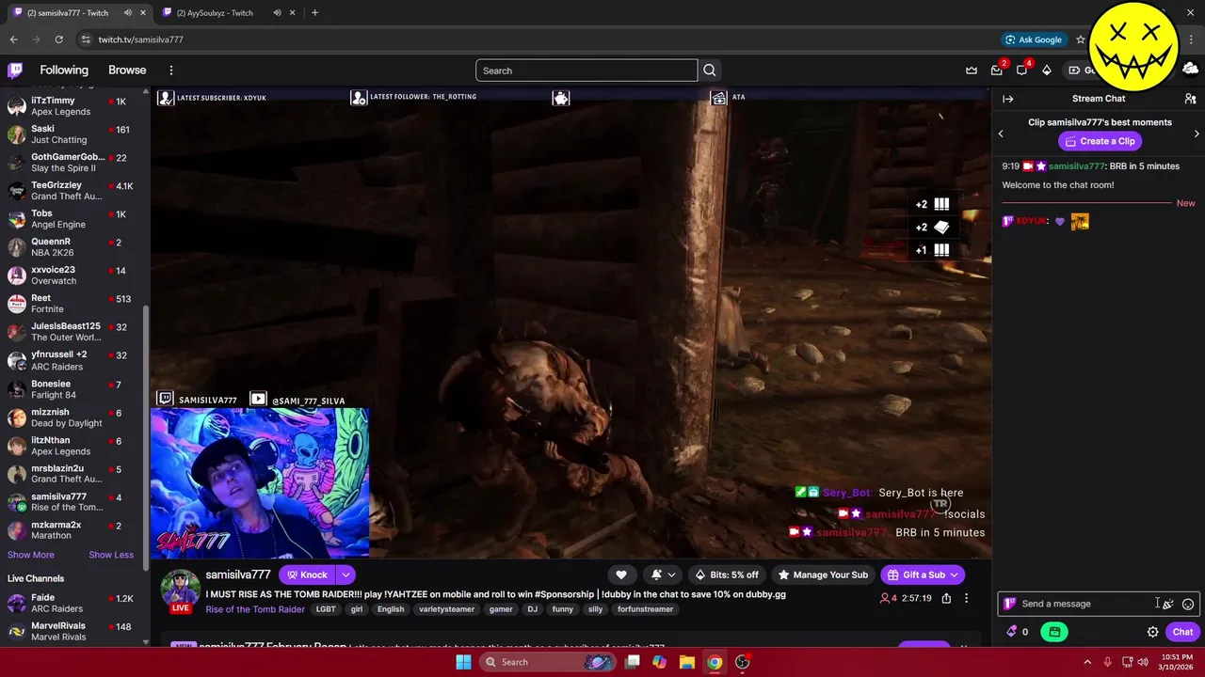Click the Bits: 5% off button
Image resolution: width=1205 pixels, height=677 pixels.
727,575
